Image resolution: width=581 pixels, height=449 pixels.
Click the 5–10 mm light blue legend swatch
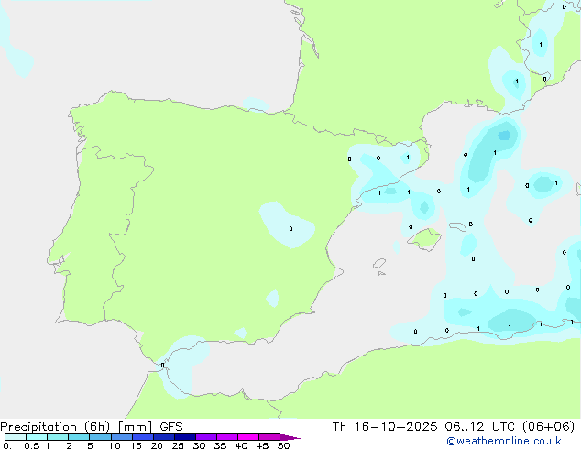(100, 437)
